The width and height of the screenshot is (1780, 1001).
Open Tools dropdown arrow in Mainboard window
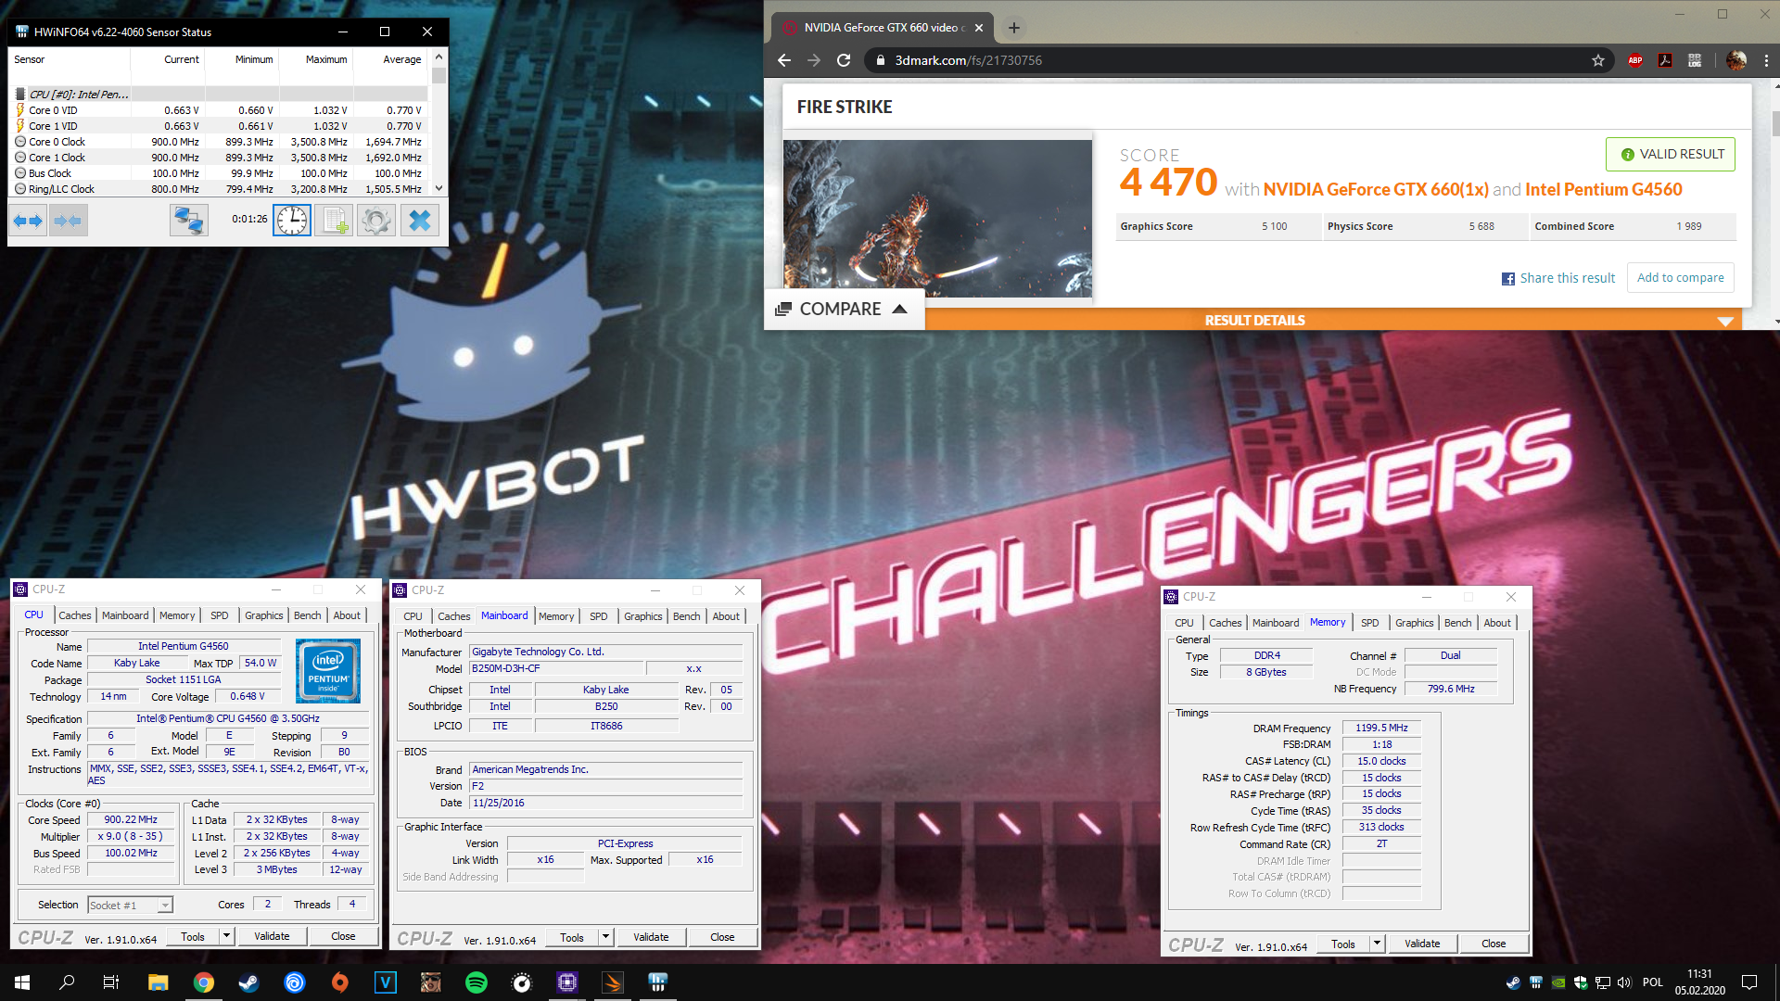[x=605, y=937]
